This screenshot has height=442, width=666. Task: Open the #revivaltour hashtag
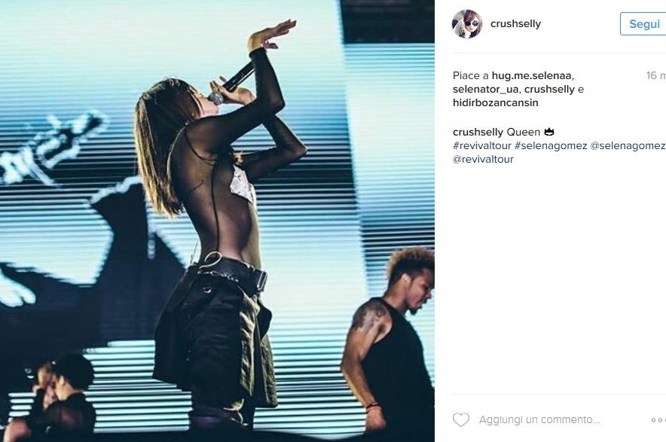[x=482, y=145]
